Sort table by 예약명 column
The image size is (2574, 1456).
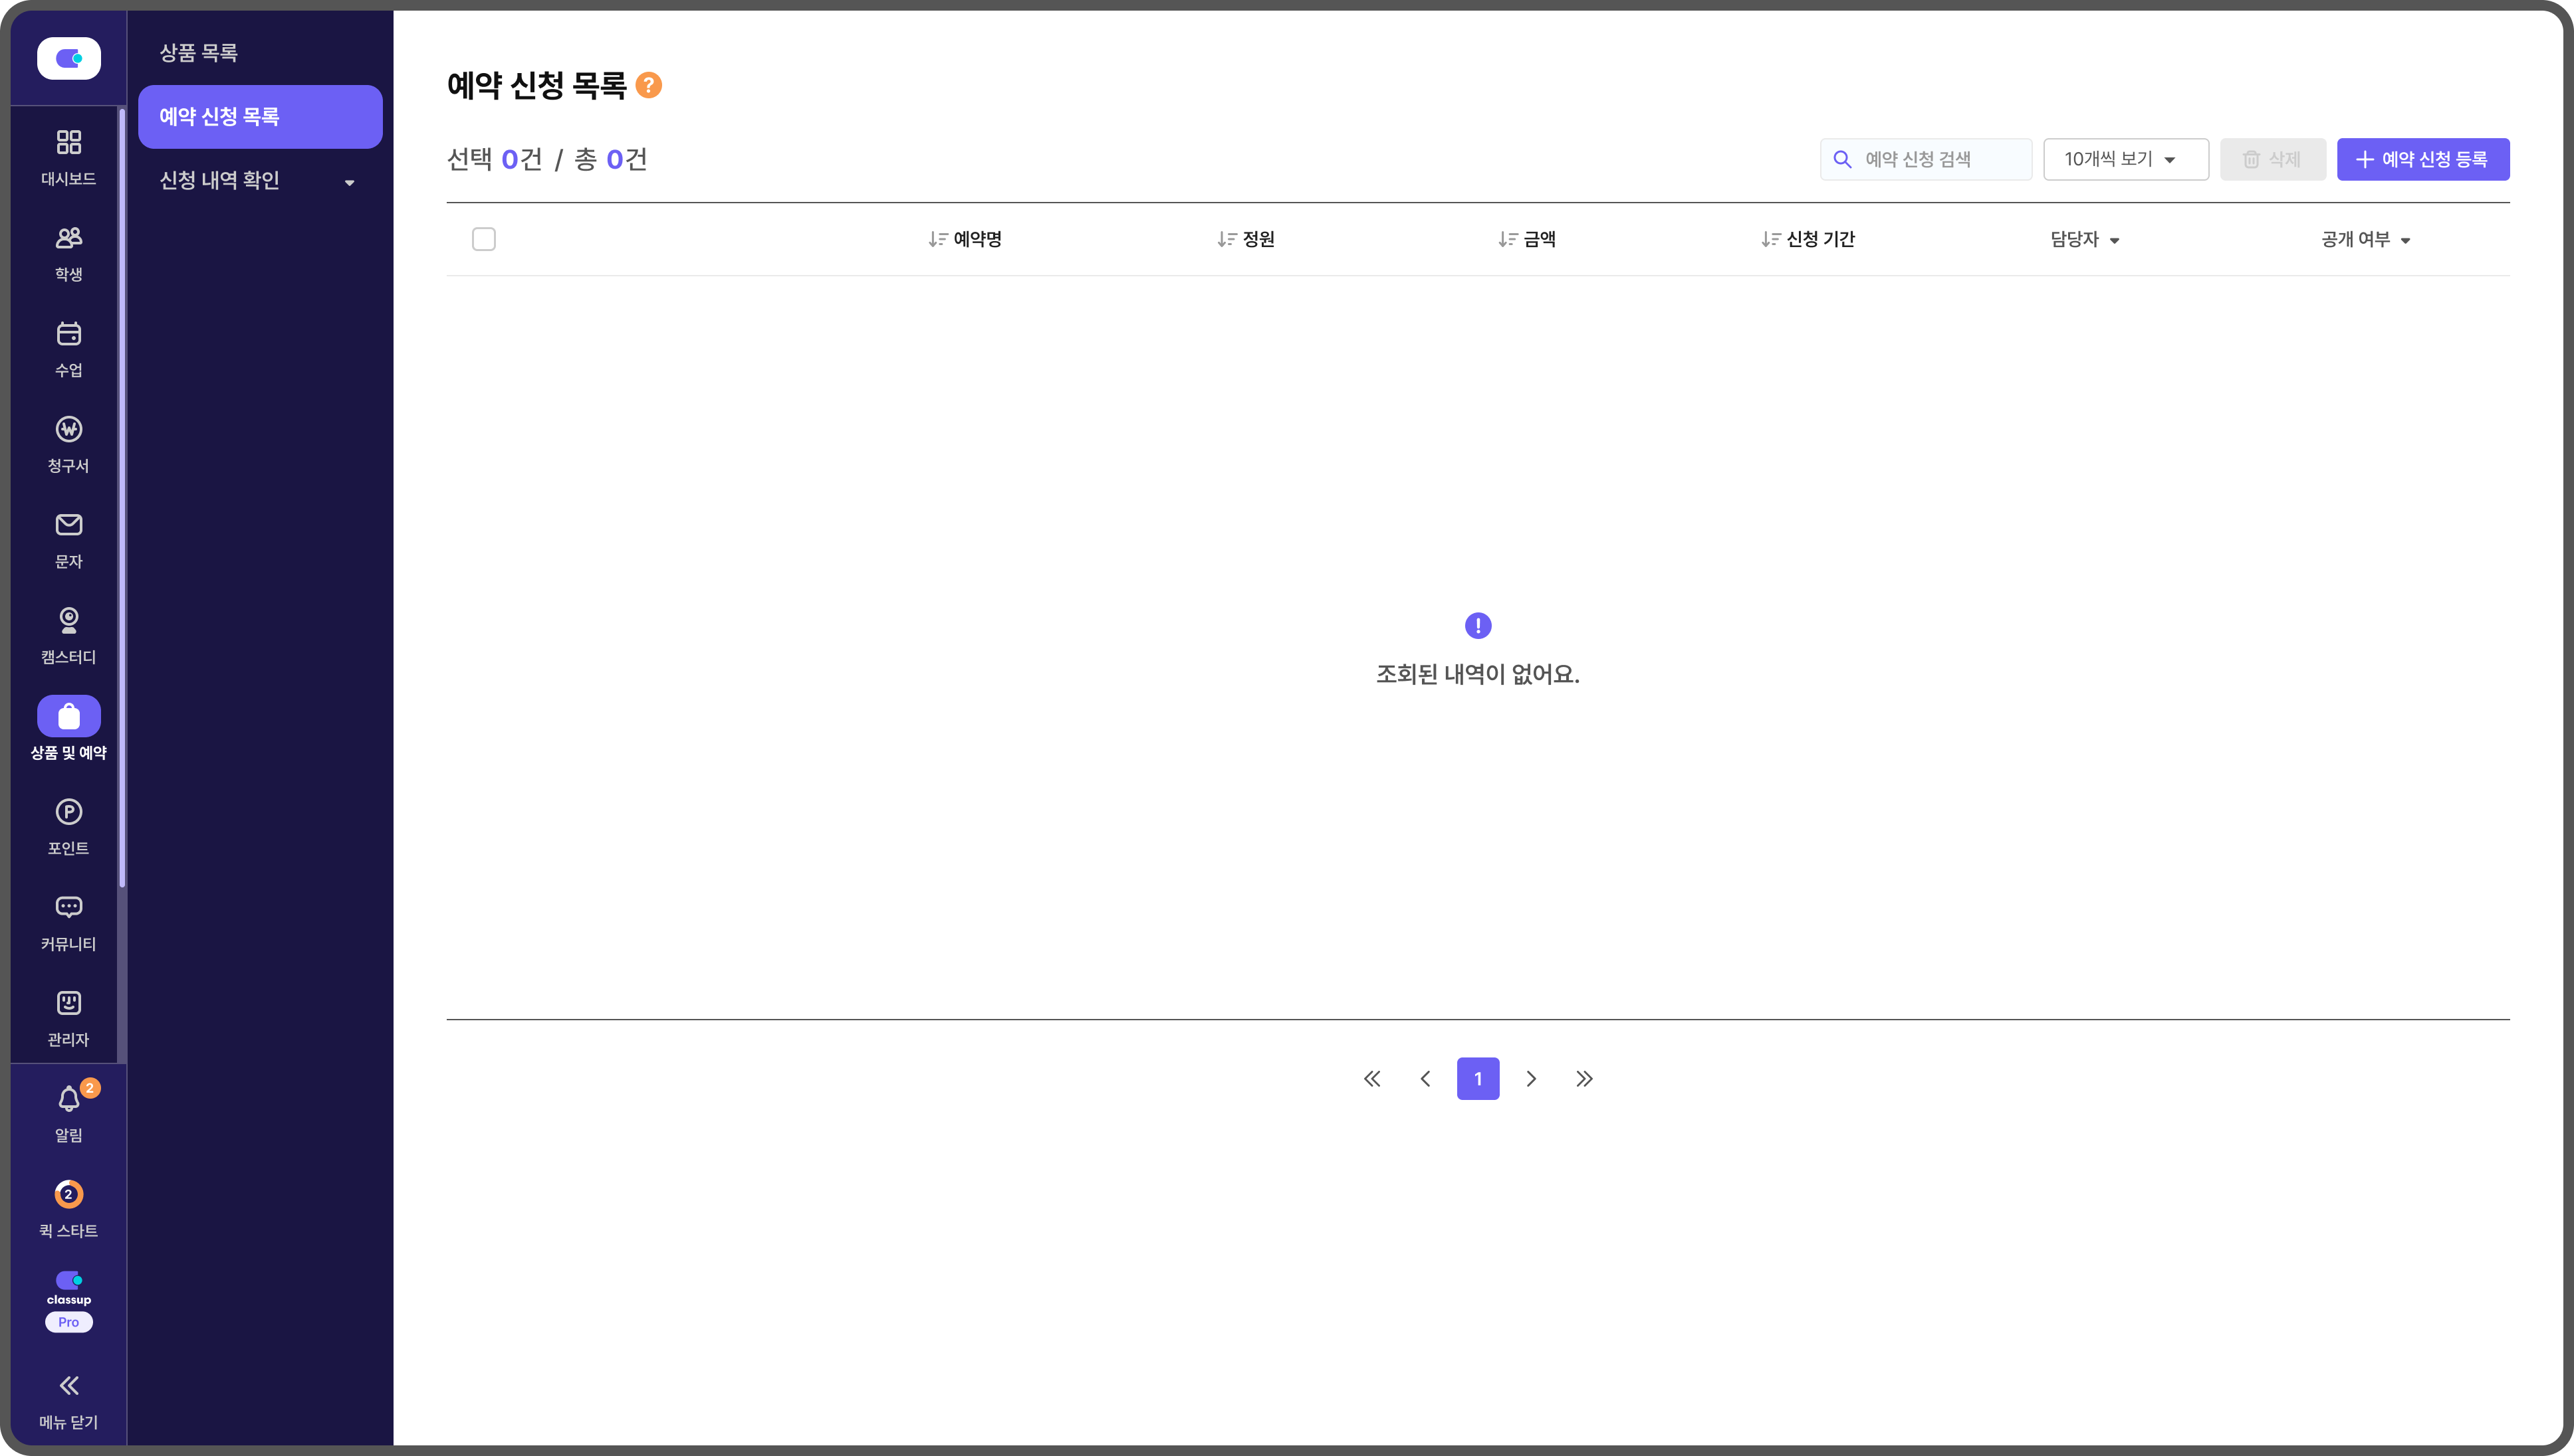pos(965,239)
